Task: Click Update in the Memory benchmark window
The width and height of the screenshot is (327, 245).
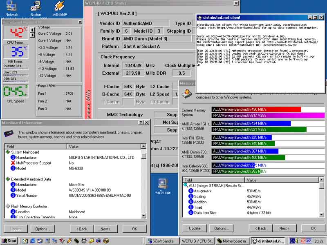Action: [195, 228]
